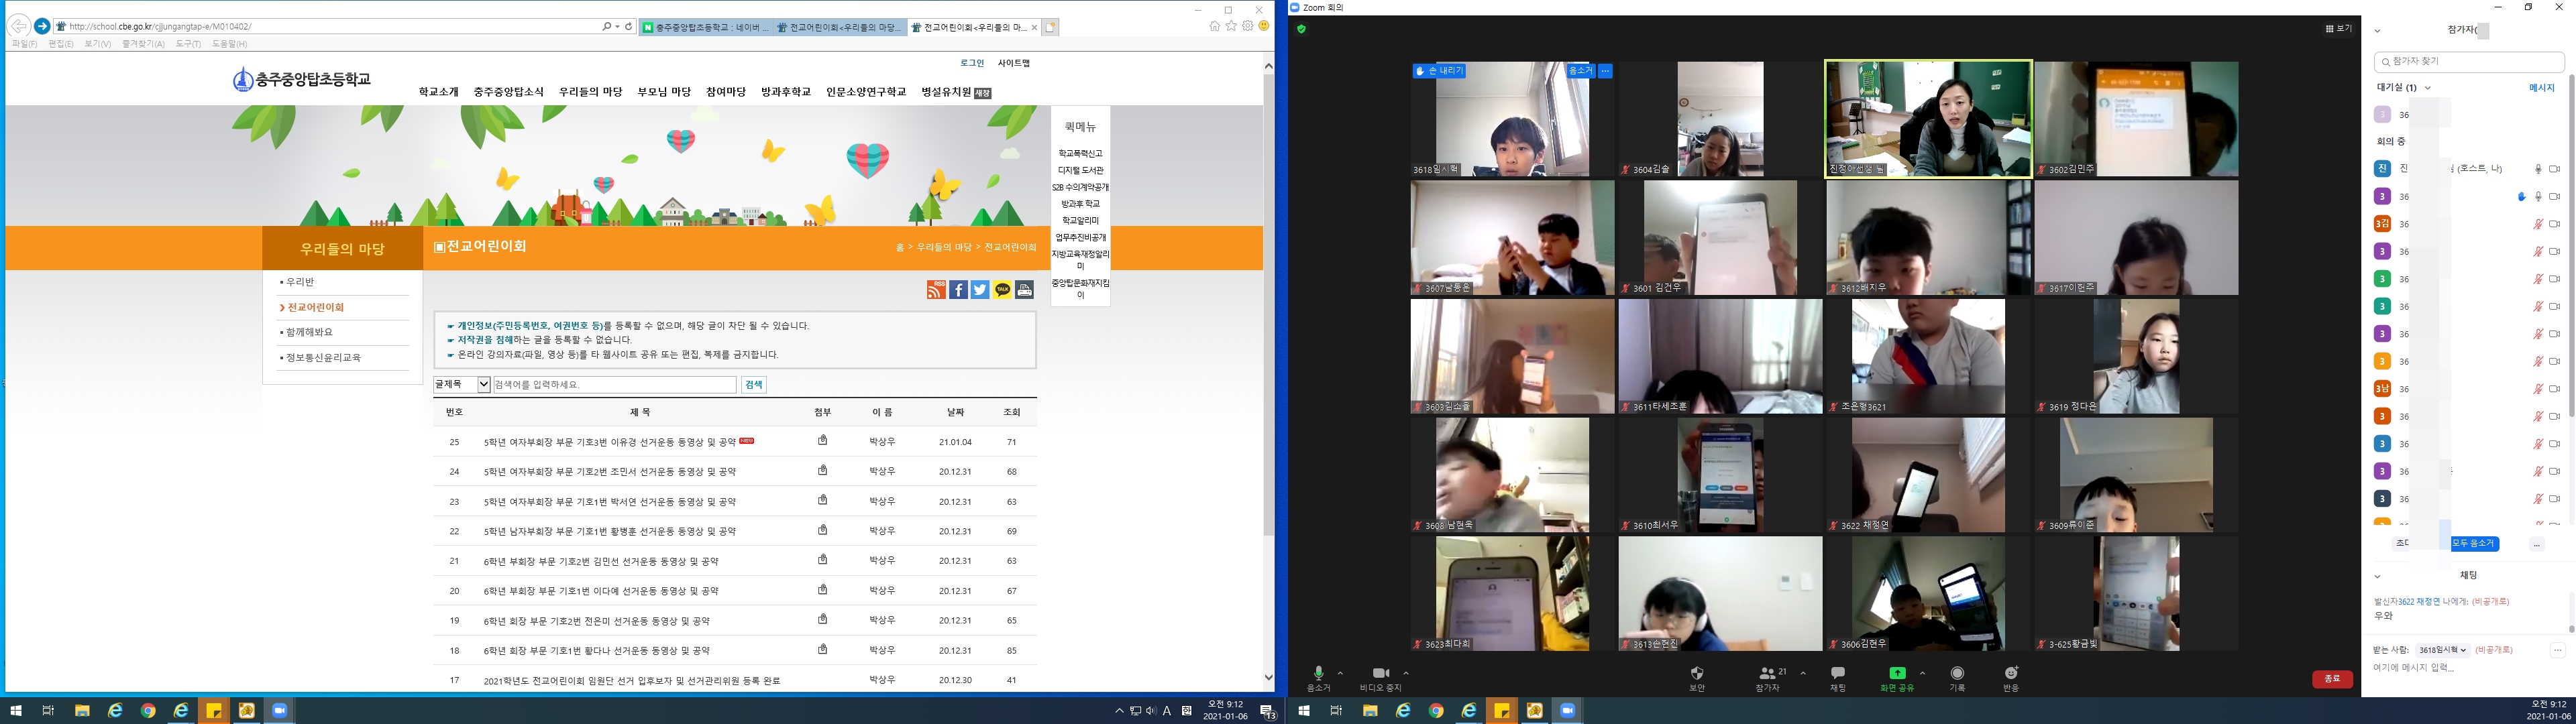Image resolution: width=2576 pixels, height=724 pixels.
Task: Refresh the page in the address bar
Action: pos(628,26)
